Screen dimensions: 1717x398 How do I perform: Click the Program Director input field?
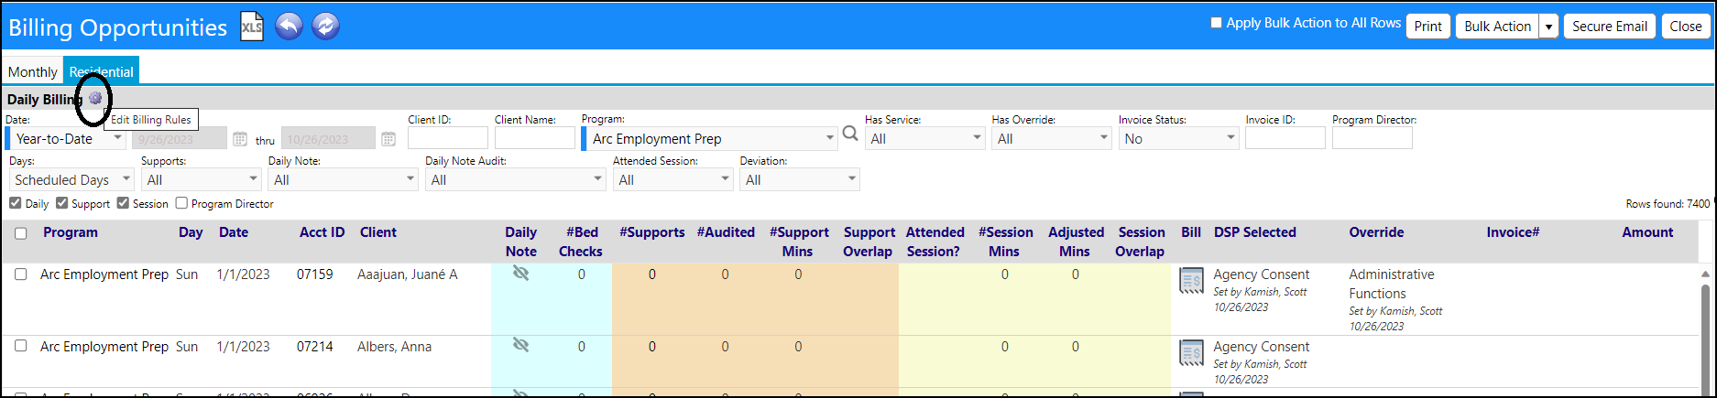click(1373, 138)
